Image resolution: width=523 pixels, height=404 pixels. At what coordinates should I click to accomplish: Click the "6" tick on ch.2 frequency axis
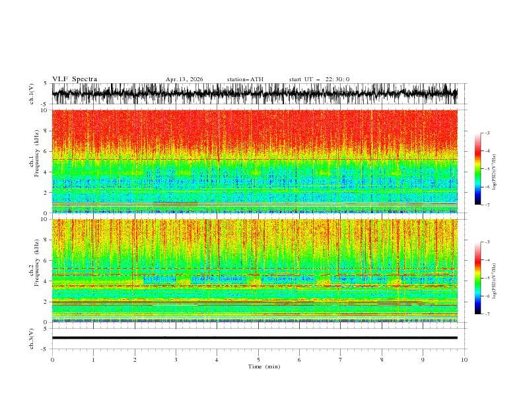46,261
